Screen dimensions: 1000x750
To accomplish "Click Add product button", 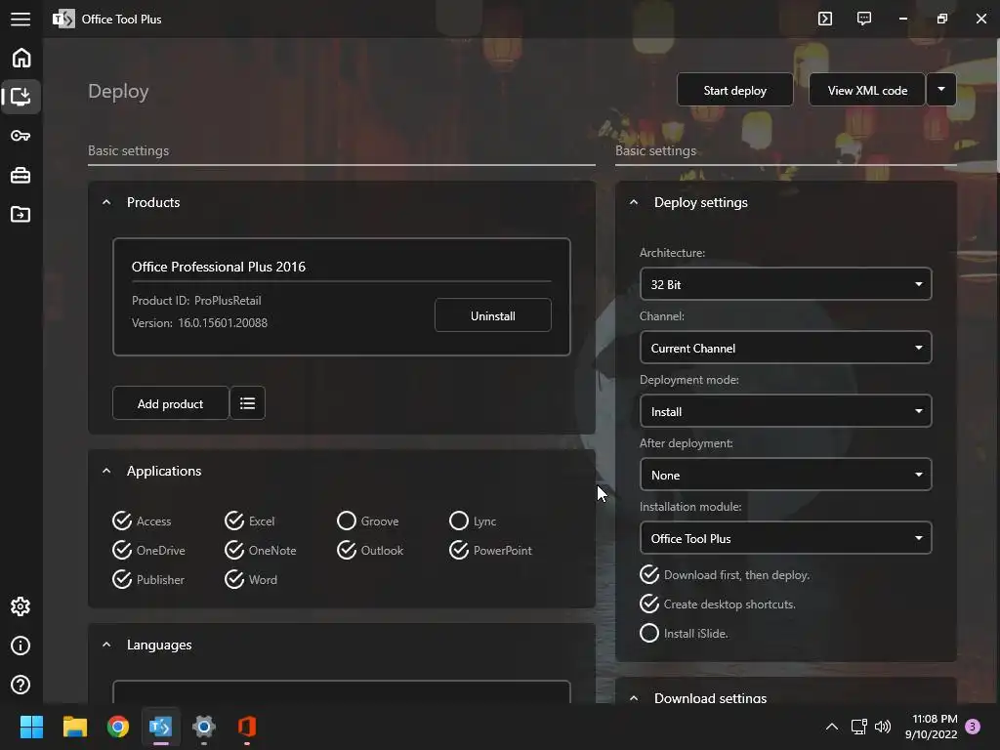I will (x=170, y=403).
